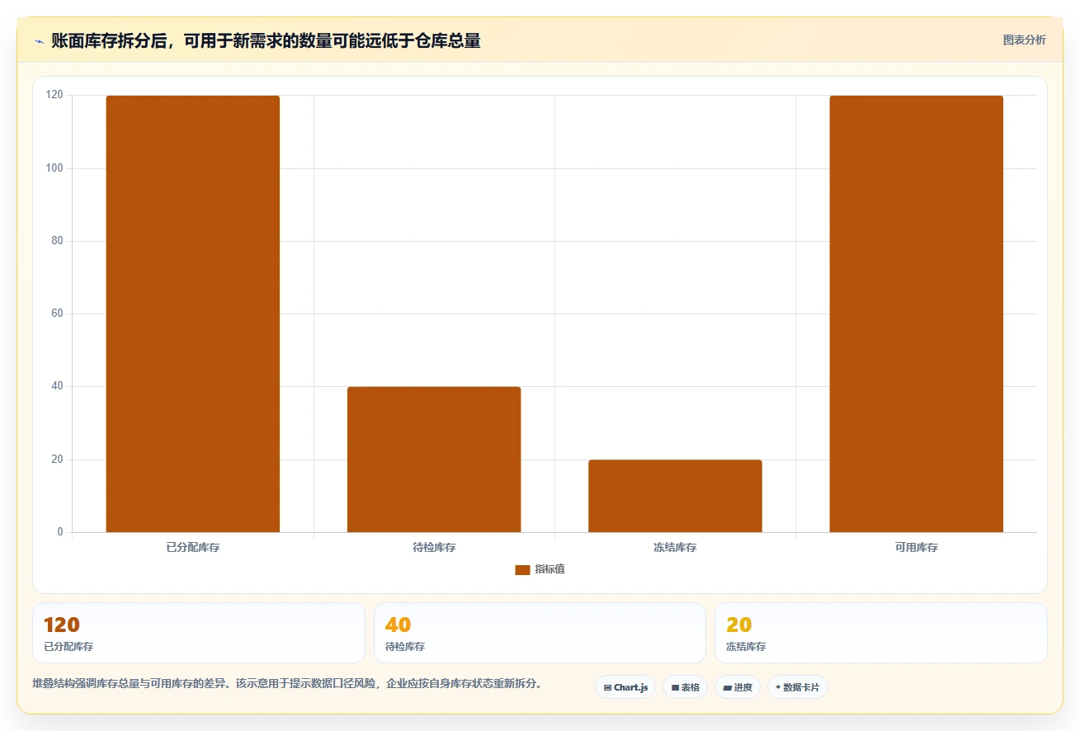Image resolution: width=1080 pixels, height=731 pixels.
Task: Click the 指标值 legend label
Action: (549, 569)
